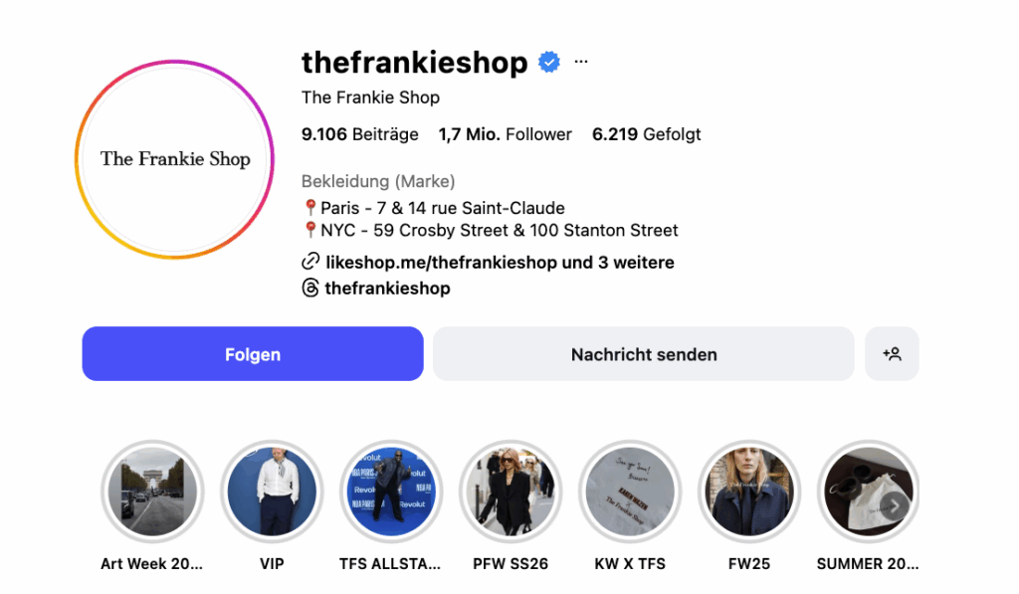Open similar accounts suggestions icon button

click(892, 353)
